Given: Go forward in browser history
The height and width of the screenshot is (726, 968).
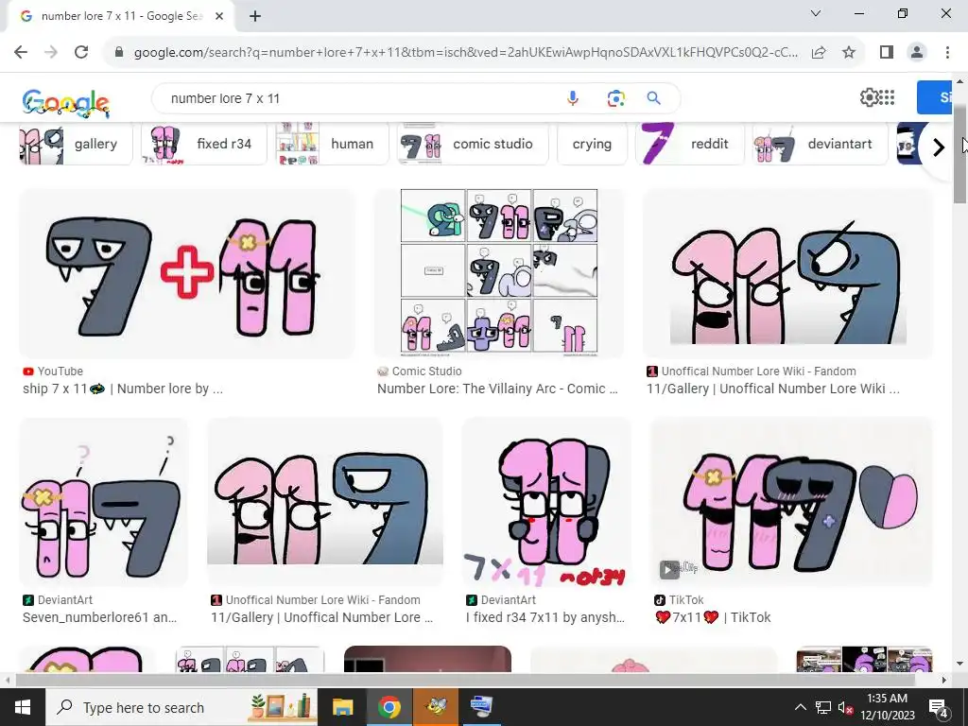Looking at the screenshot, I should point(51,53).
